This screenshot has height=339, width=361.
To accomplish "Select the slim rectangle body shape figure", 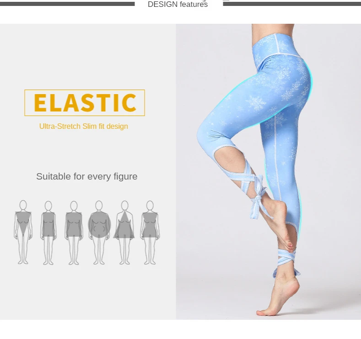I will pos(48,233).
